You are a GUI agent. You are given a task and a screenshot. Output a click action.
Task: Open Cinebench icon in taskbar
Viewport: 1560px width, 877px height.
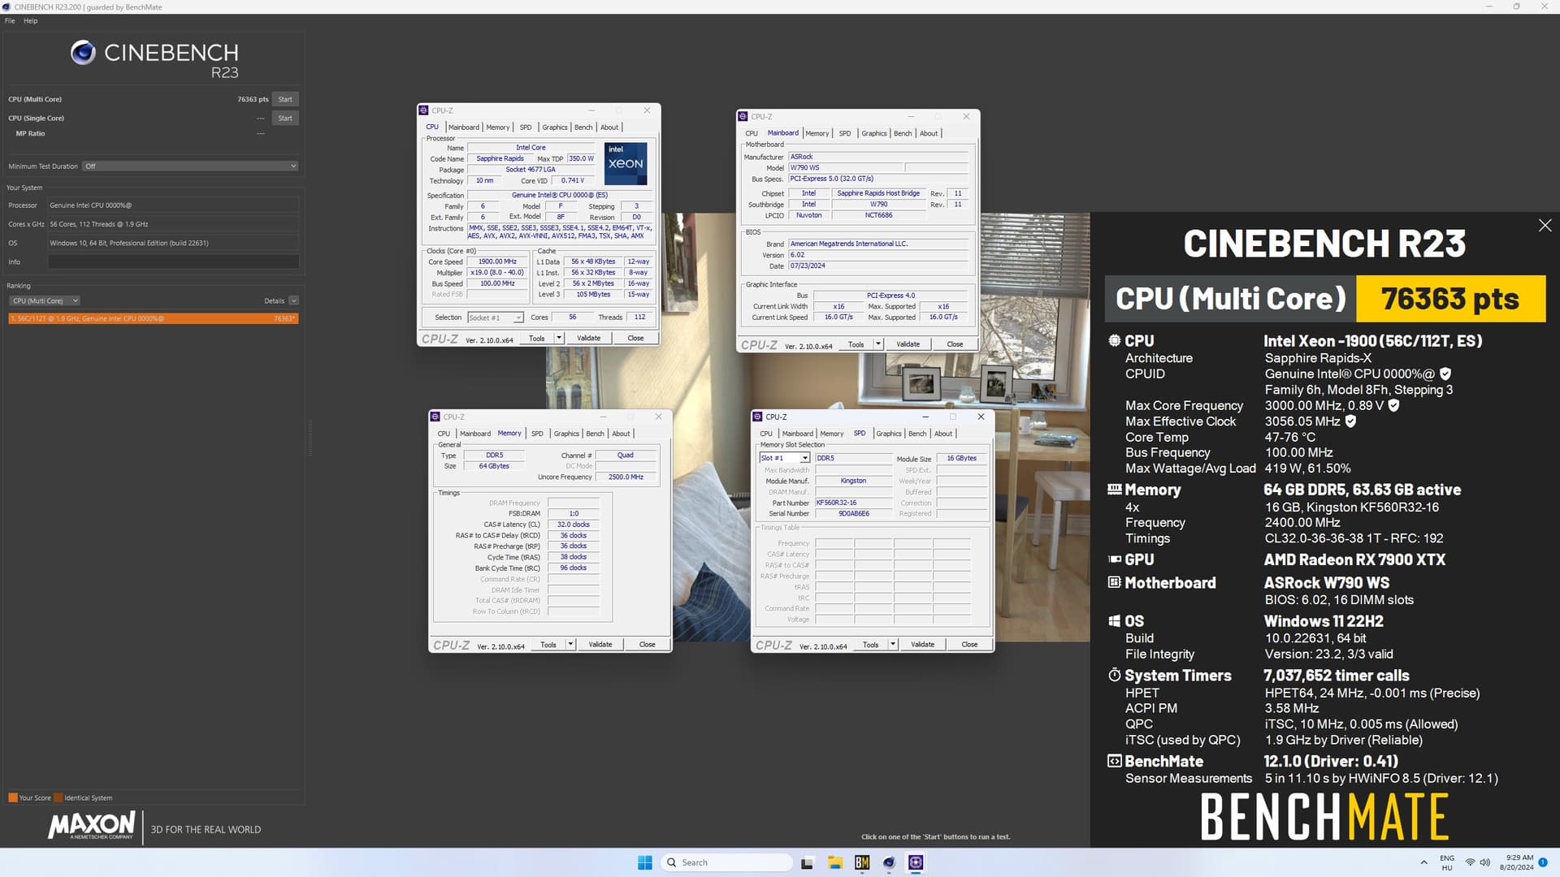pos(889,862)
